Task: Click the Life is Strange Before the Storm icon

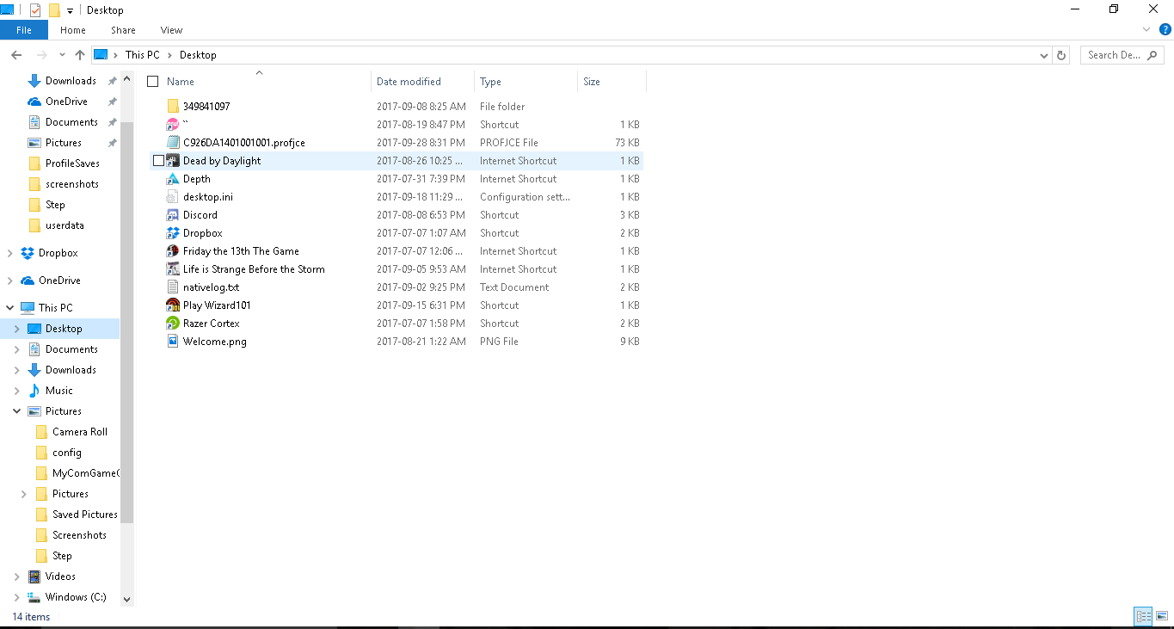Action: [173, 269]
